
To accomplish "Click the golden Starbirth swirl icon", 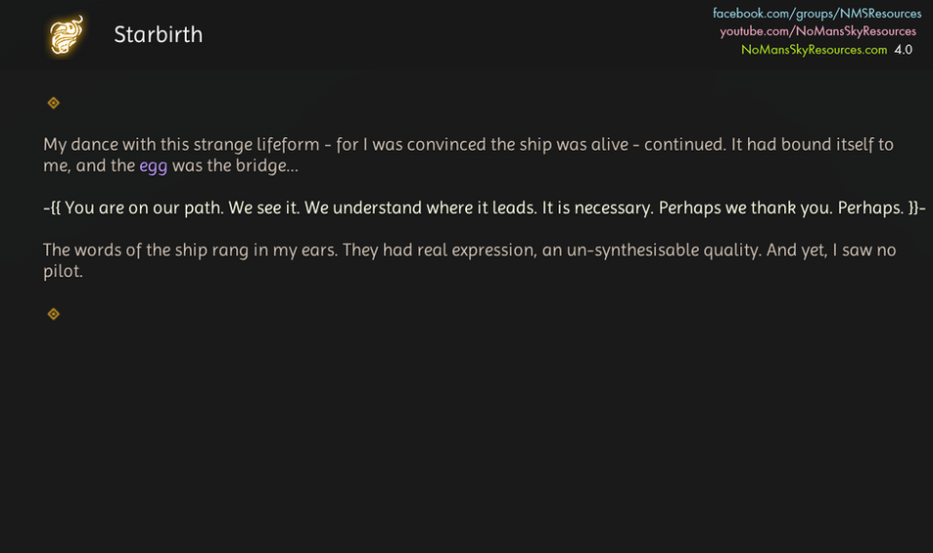I will (x=67, y=34).
